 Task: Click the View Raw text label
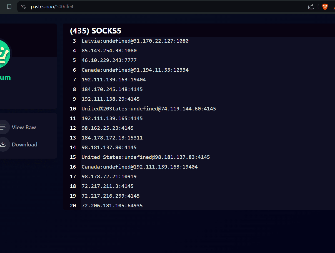(x=24, y=127)
